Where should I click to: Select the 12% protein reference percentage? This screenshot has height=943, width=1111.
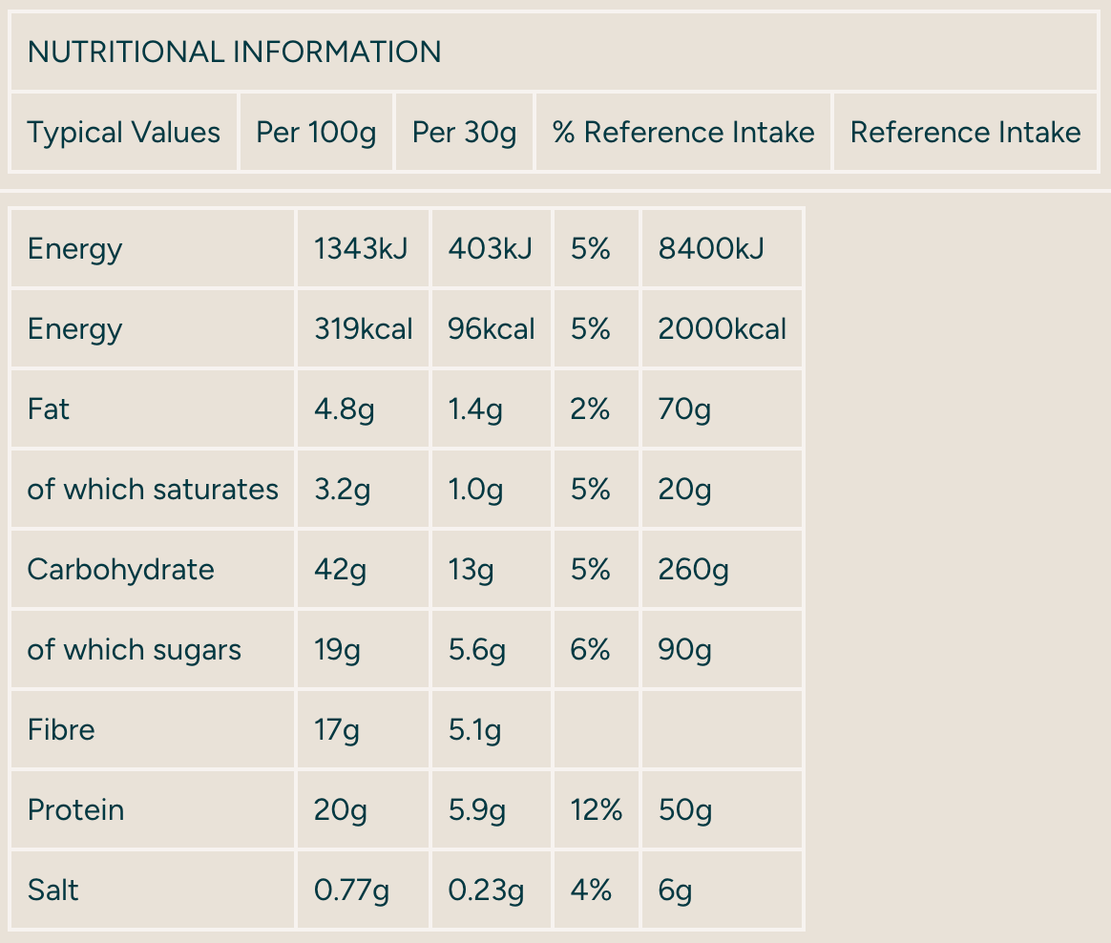[x=597, y=810]
